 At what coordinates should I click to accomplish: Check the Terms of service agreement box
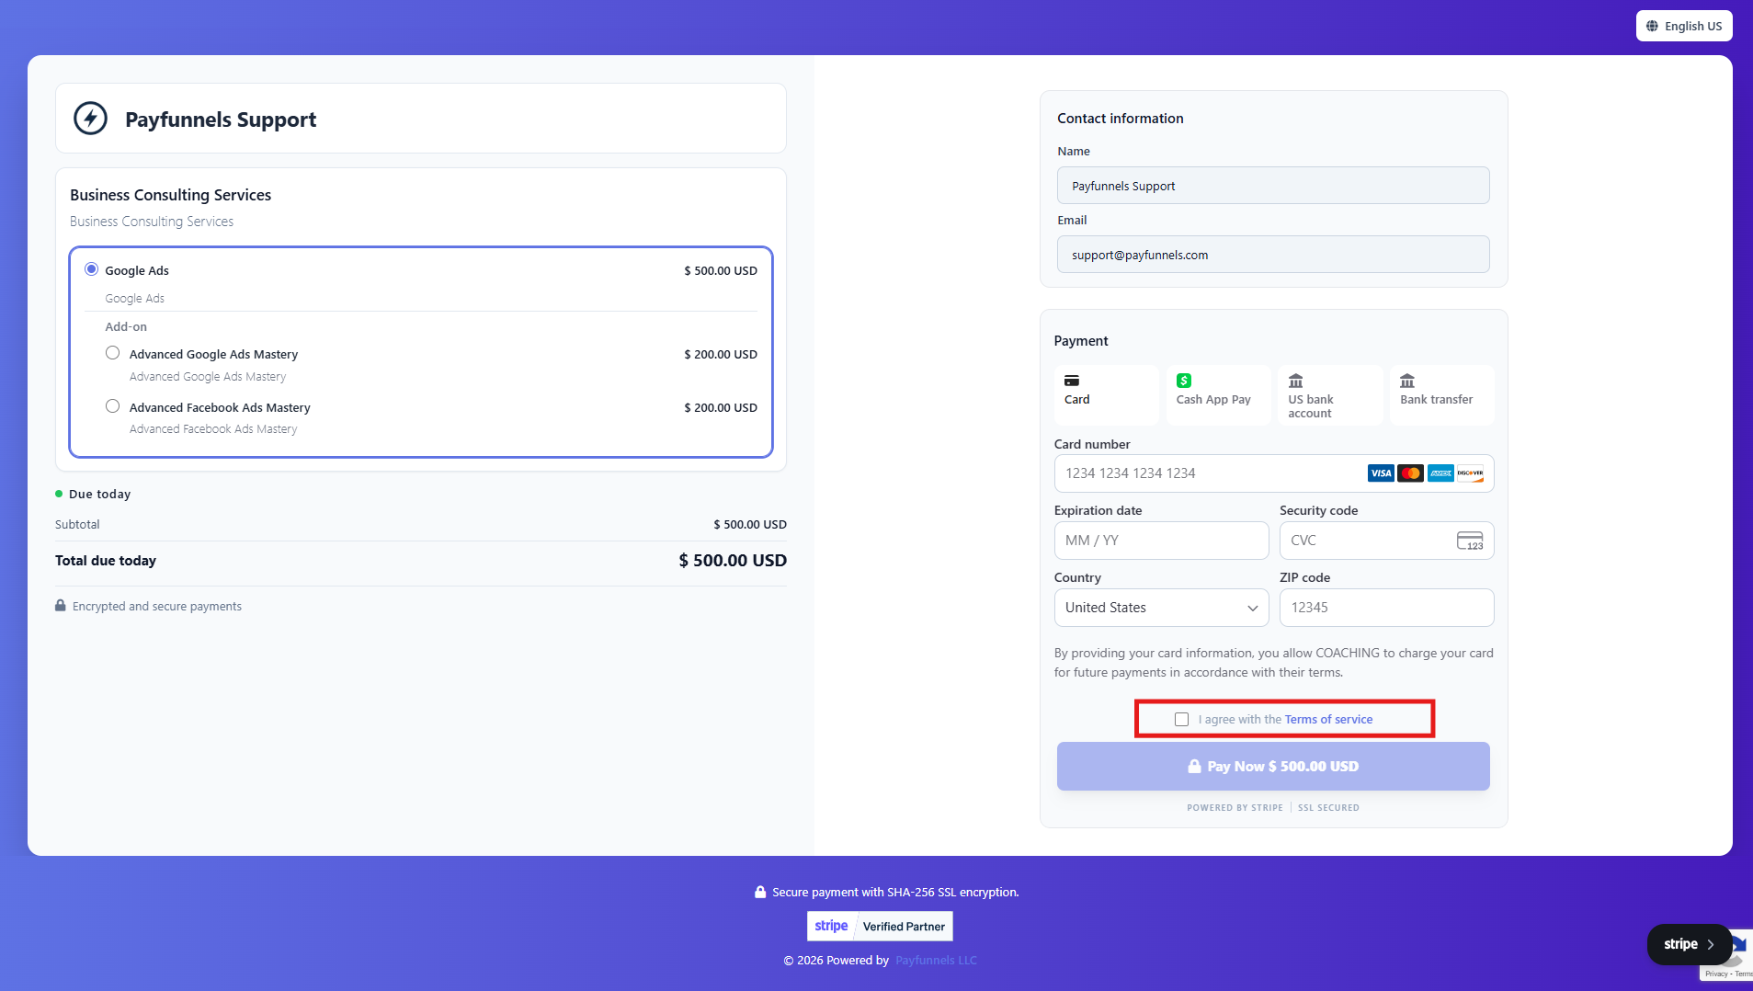pyautogui.click(x=1181, y=720)
